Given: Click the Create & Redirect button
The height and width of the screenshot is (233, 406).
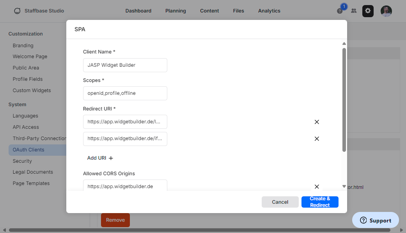Looking at the screenshot, I should point(320,202).
